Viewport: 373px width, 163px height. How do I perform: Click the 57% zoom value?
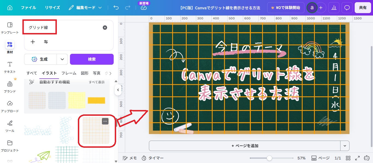pos(301,158)
